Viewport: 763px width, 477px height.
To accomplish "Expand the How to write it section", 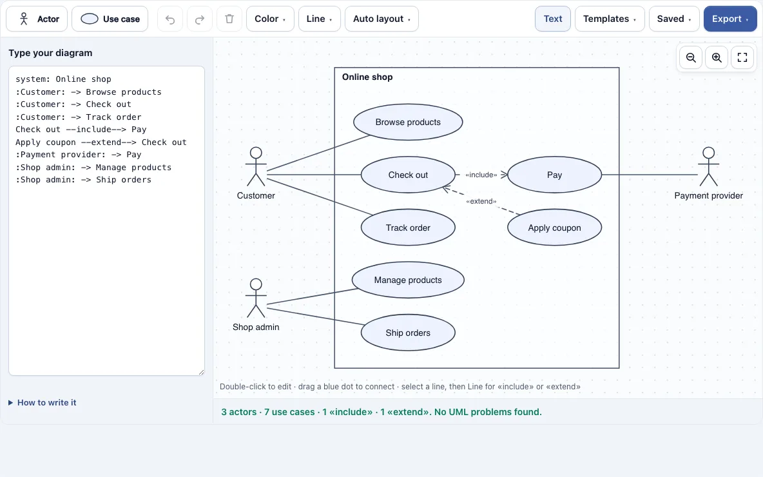I will click(x=43, y=402).
